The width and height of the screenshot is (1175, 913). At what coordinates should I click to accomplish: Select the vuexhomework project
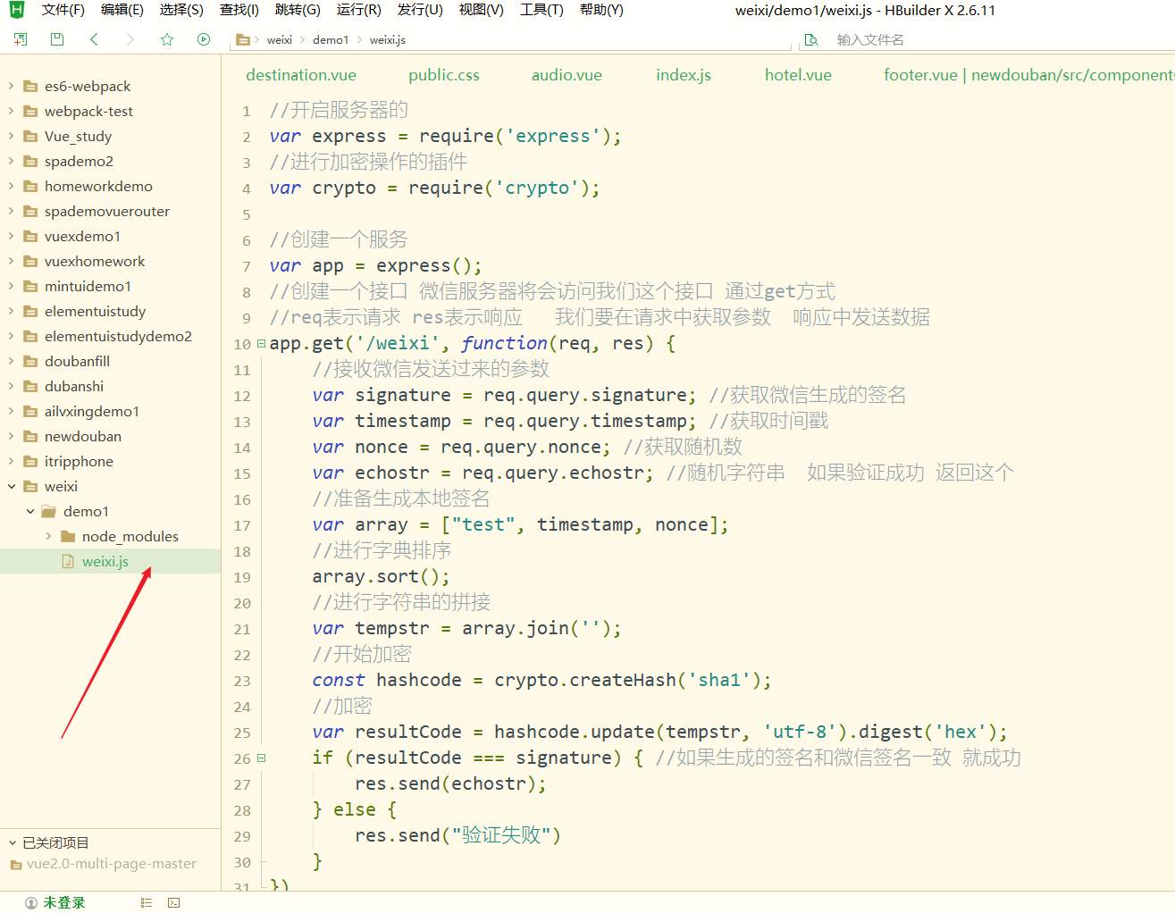click(x=95, y=262)
